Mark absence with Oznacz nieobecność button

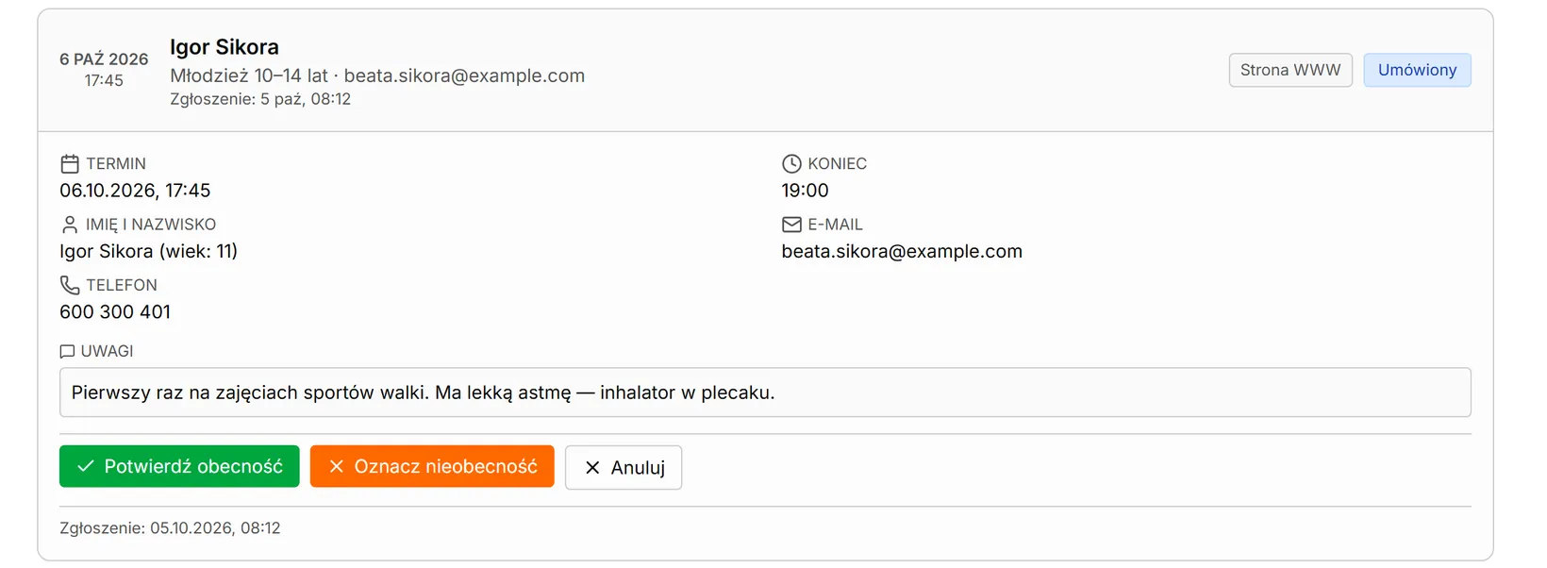[432, 466]
